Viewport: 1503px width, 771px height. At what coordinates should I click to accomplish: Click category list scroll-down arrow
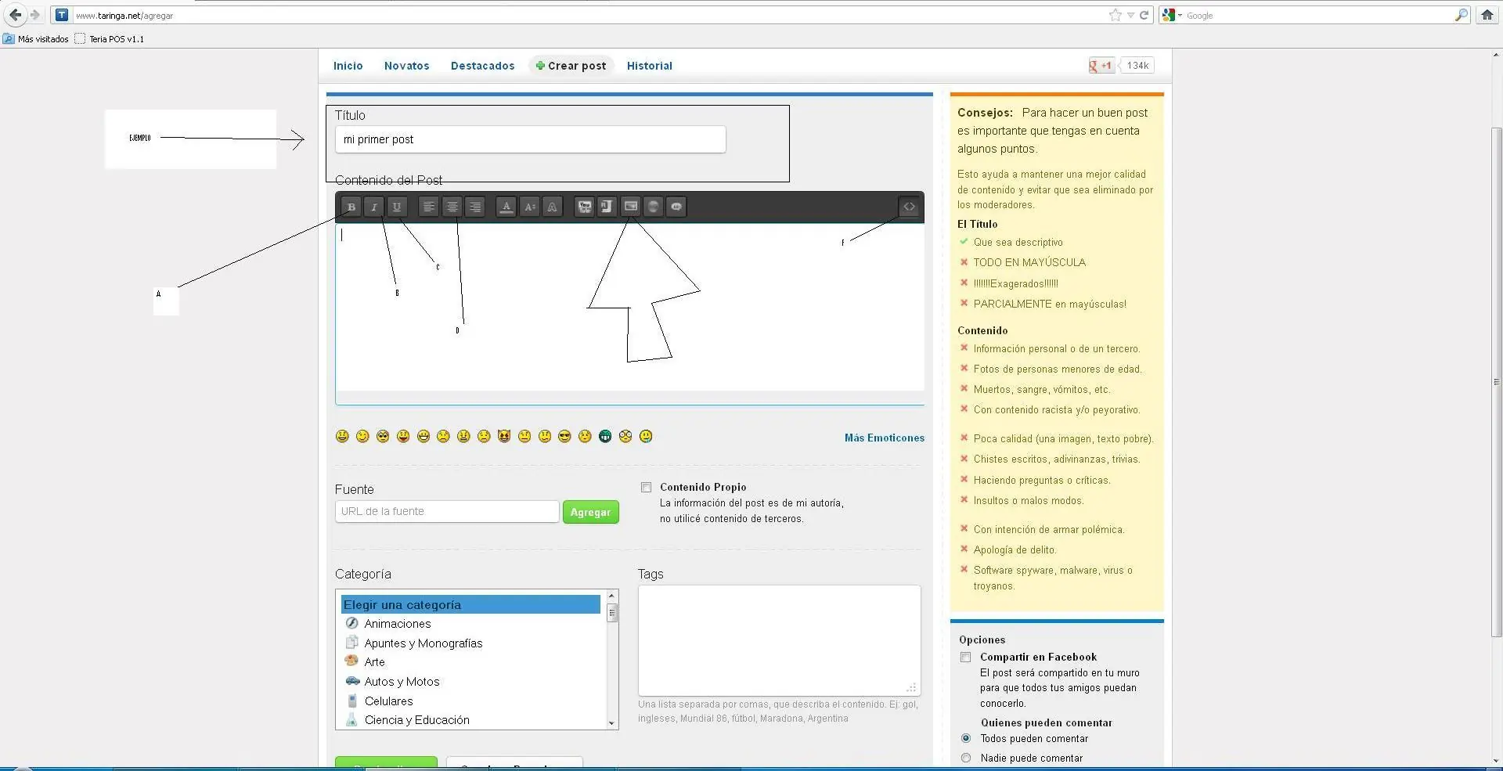point(612,723)
